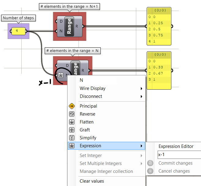Select the upper Range component
The image size is (201, 186).
pos(69,26)
